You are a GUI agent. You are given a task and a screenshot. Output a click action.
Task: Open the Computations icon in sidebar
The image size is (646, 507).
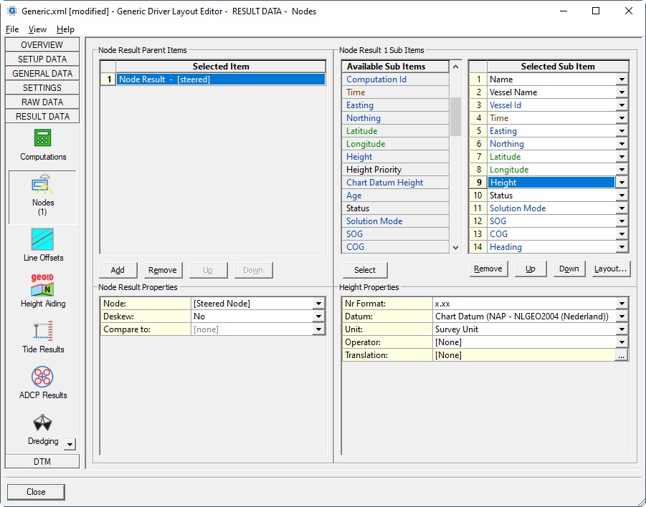point(43,138)
